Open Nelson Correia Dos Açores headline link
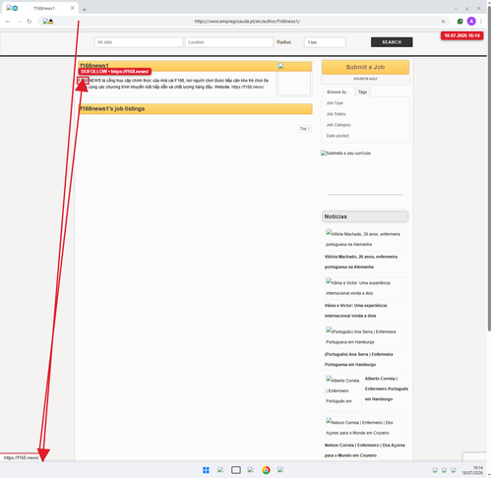492x478 pixels. [x=365, y=450]
